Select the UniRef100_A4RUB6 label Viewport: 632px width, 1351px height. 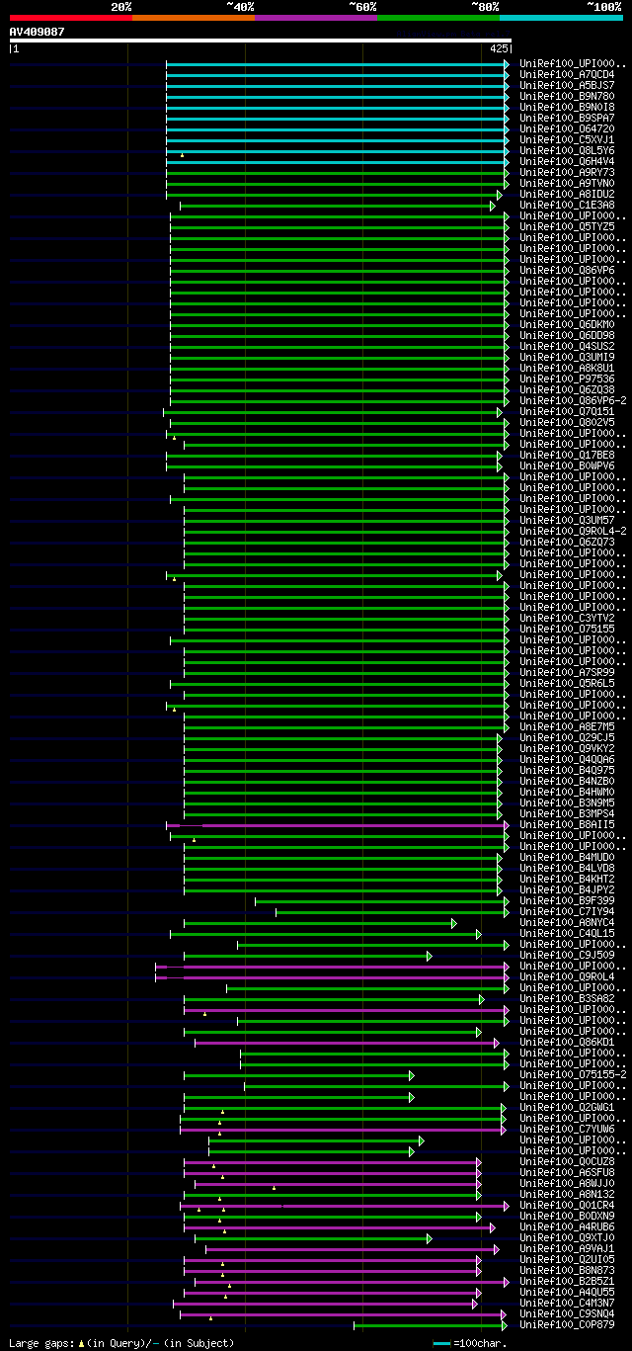point(567,1226)
